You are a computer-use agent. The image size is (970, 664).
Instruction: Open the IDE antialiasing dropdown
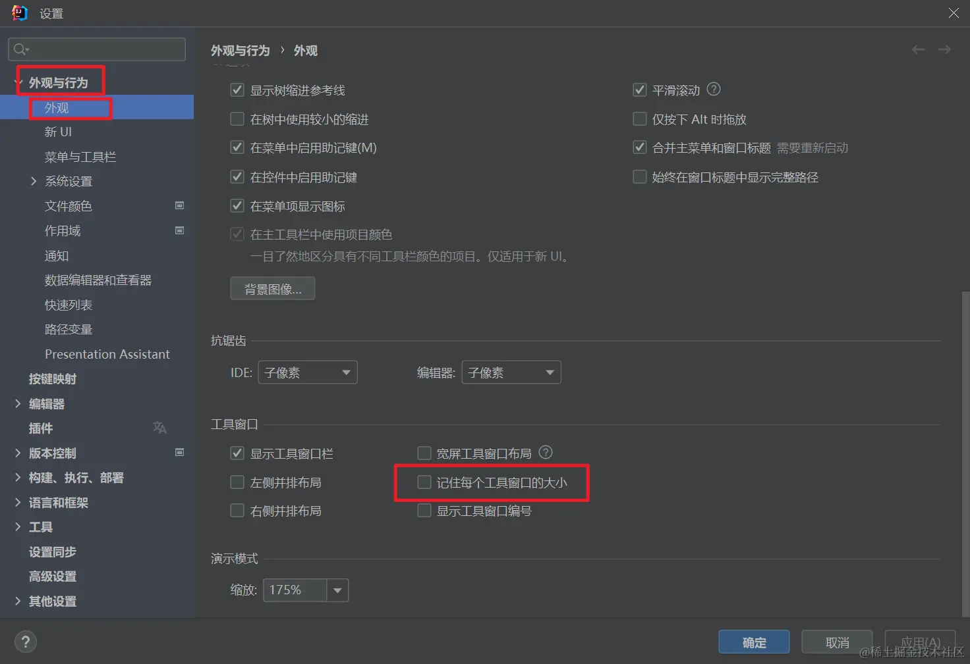308,372
